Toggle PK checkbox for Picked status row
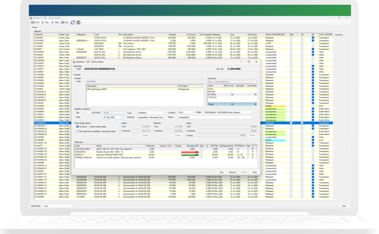379x234 pixels. pyautogui.click(x=302, y=106)
